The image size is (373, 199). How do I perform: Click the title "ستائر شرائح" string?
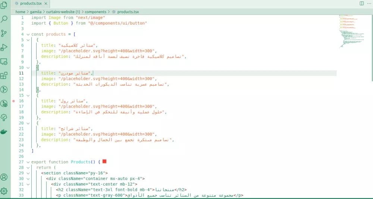pyautogui.click(x=75, y=129)
